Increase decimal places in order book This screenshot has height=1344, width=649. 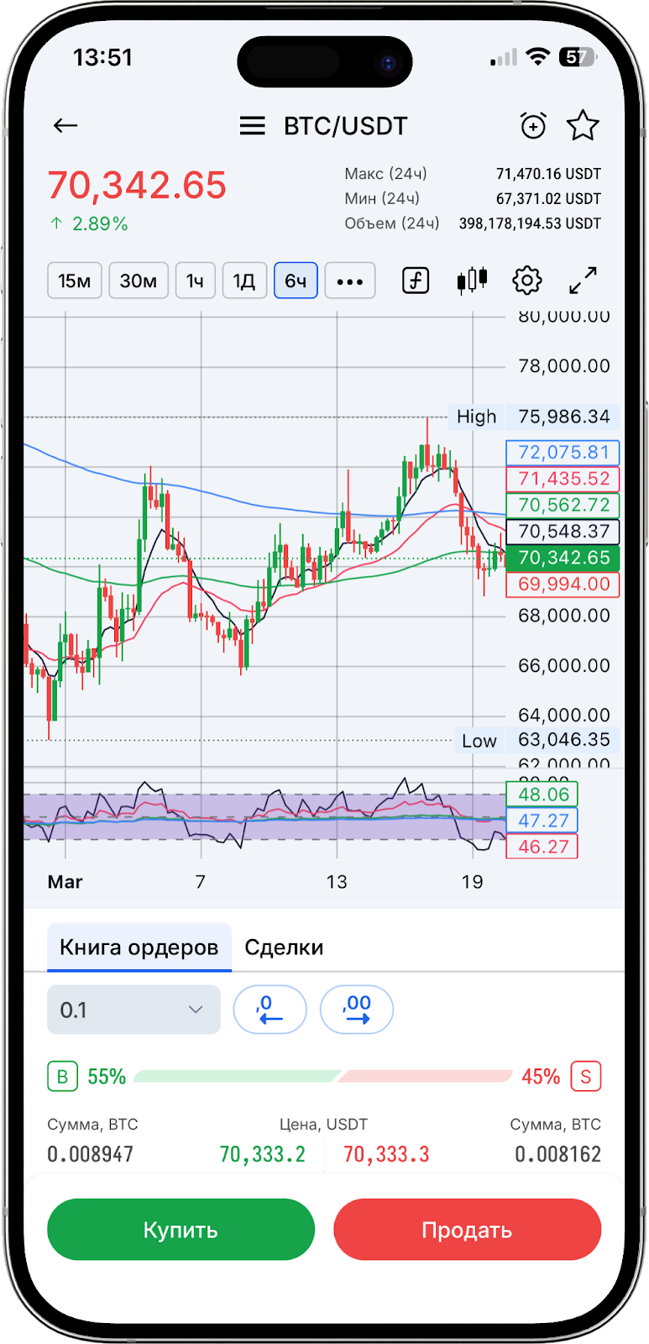point(357,1010)
